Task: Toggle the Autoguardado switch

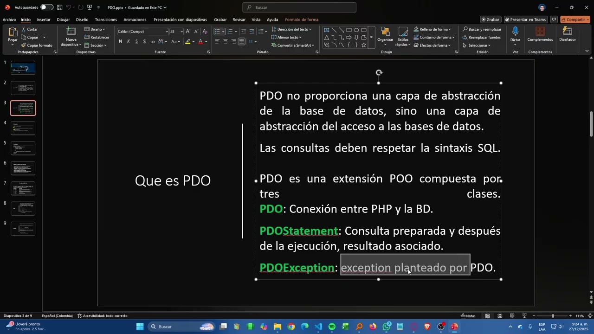Action: (x=46, y=7)
